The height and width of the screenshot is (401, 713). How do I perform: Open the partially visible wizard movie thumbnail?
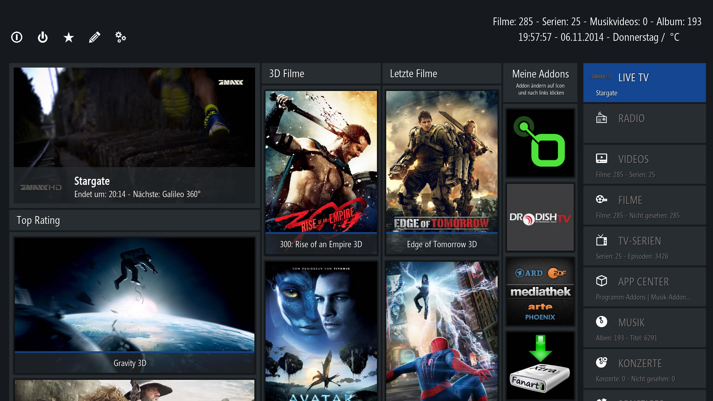tap(134, 390)
